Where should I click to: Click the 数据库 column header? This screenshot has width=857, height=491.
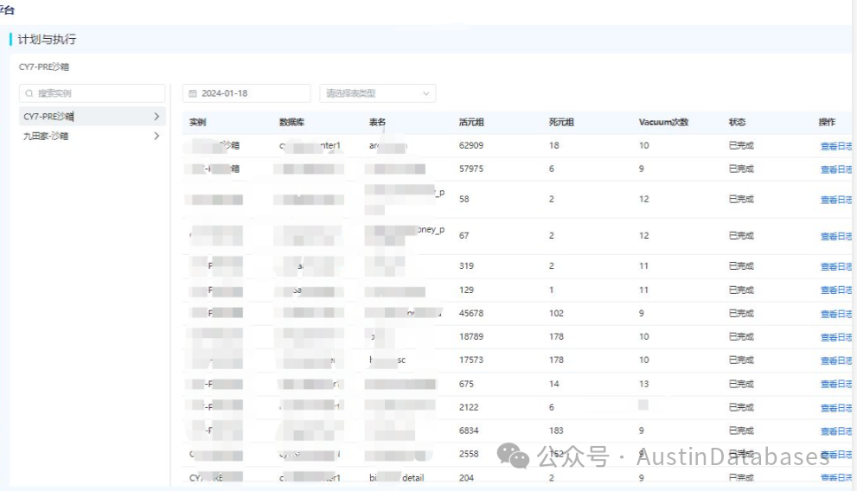click(291, 123)
